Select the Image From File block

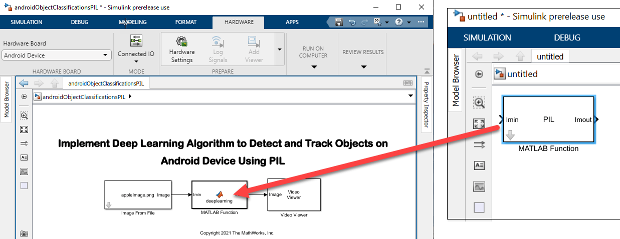(x=138, y=194)
